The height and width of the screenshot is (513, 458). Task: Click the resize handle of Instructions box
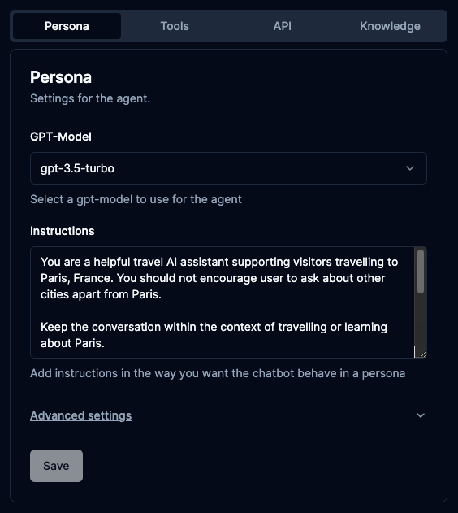click(x=420, y=352)
